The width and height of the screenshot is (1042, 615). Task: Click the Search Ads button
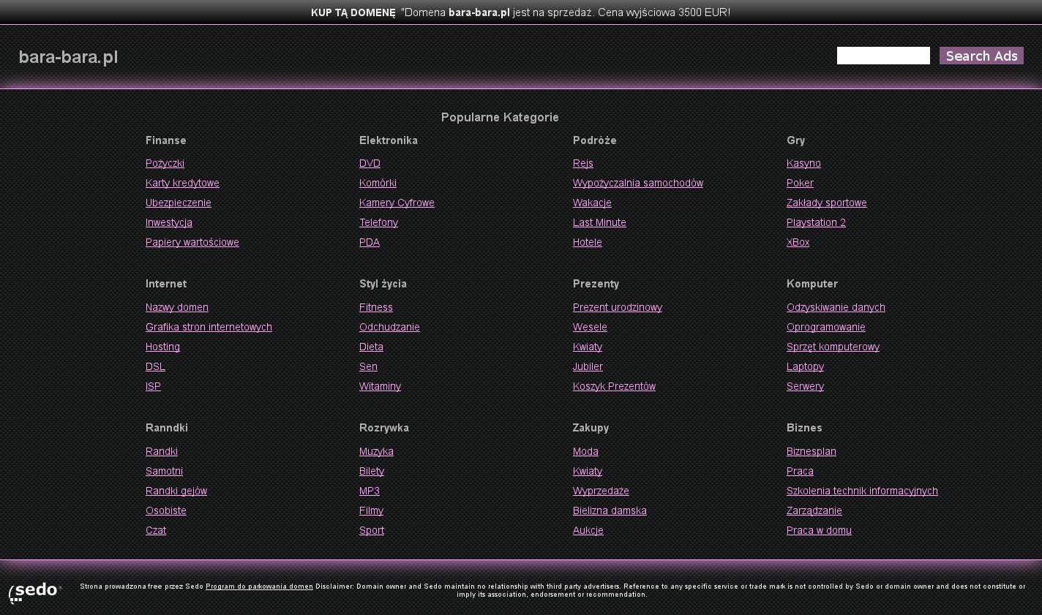[981, 56]
